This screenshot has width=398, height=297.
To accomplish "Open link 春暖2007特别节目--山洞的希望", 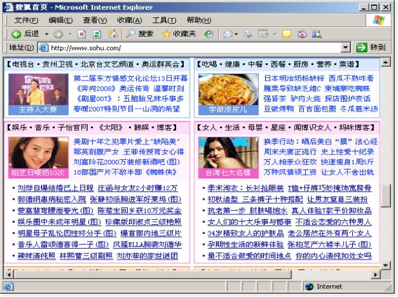I will point(126,109).
